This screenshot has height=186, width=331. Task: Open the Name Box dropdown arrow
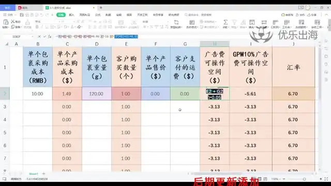pyautogui.click(x=33, y=37)
